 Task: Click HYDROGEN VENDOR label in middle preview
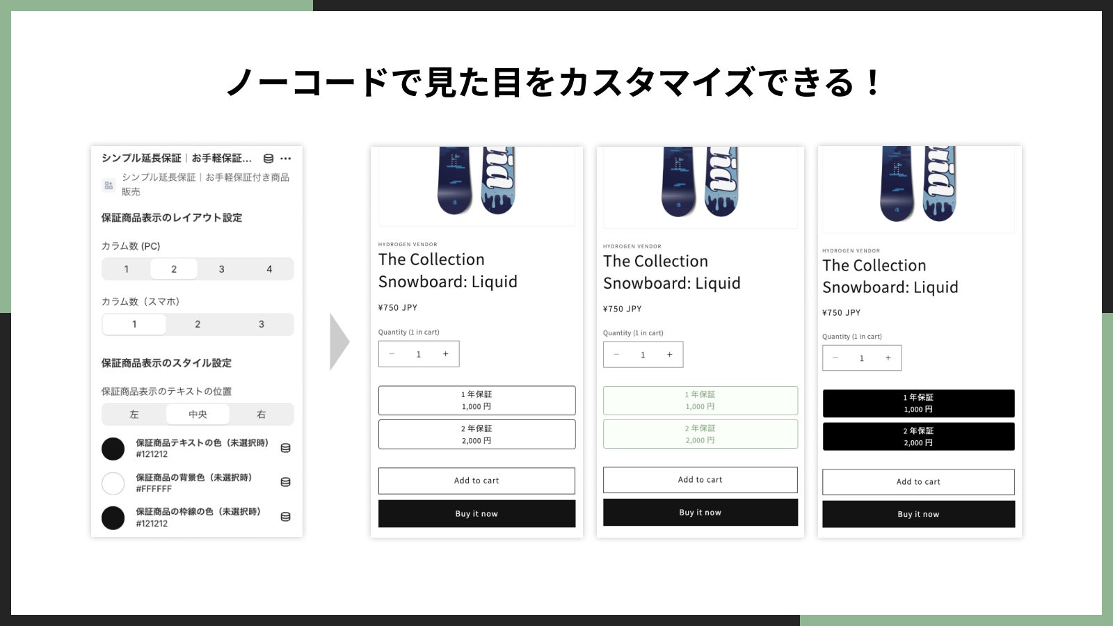coord(632,246)
